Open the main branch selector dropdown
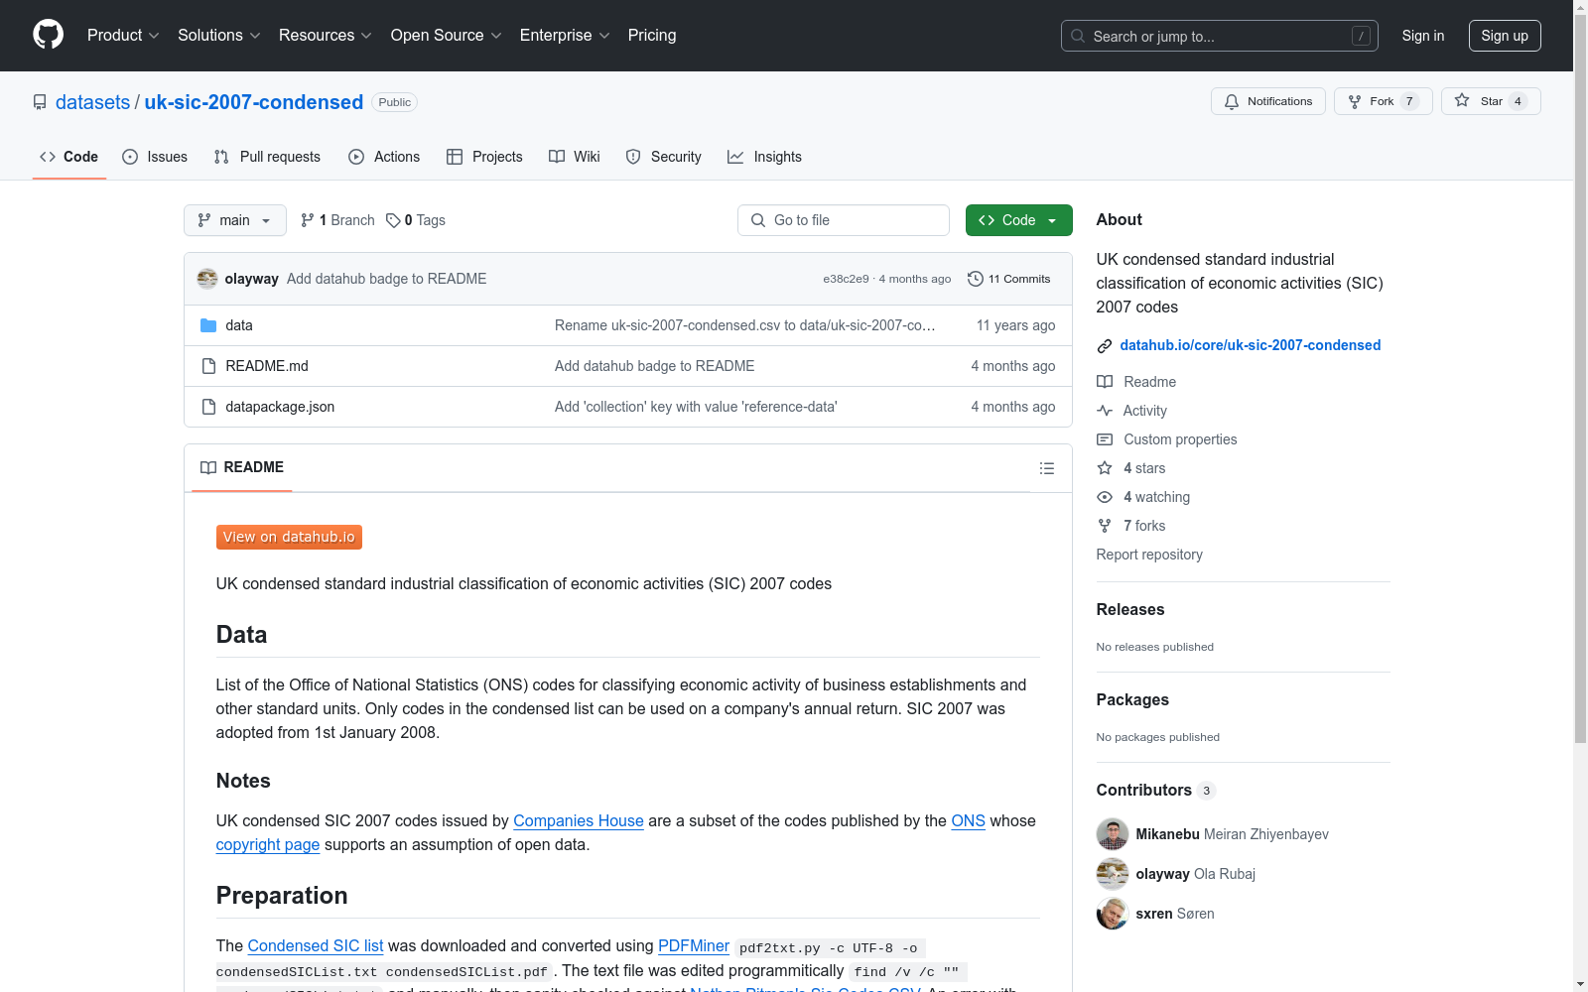1588x992 pixels. coord(235,220)
